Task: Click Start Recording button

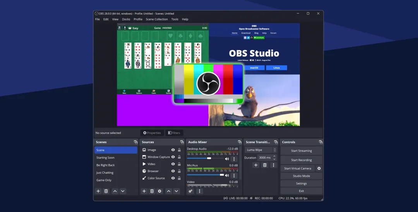Action: click(301, 160)
